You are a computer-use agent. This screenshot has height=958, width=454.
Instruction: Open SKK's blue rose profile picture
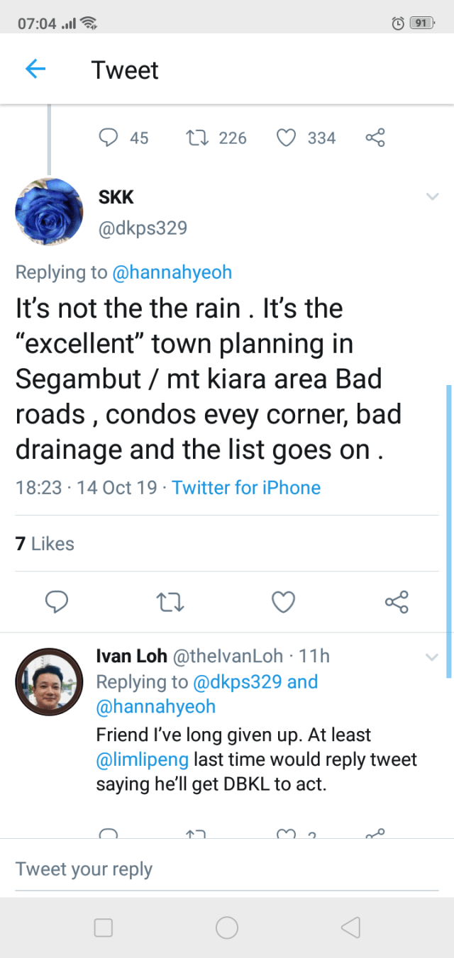49,211
